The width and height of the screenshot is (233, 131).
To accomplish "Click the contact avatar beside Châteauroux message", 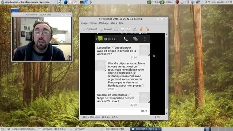I will tap(144, 98).
